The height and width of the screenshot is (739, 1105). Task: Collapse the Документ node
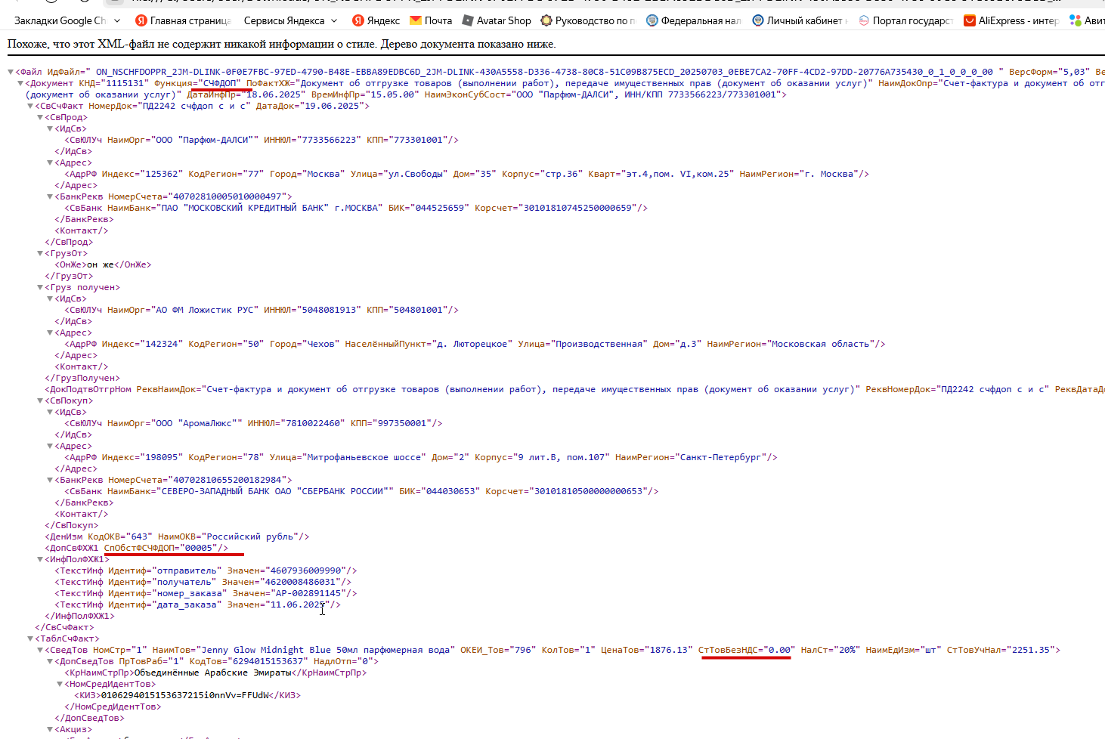[21, 84]
